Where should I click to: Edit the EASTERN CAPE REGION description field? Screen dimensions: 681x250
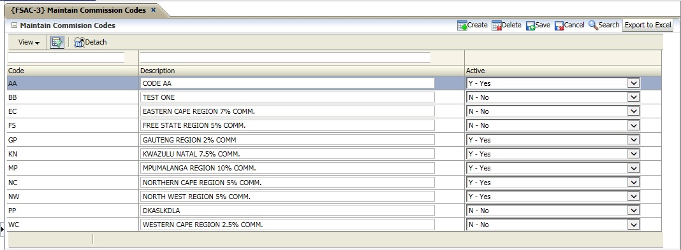coord(288,111)
